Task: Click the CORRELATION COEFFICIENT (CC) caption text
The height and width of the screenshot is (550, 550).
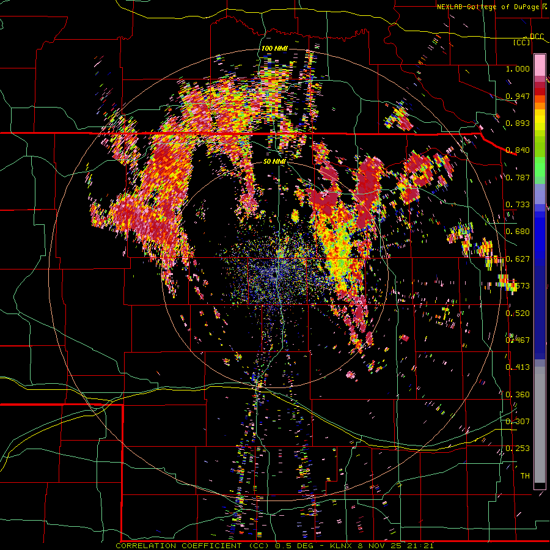Action: (194, 546)
